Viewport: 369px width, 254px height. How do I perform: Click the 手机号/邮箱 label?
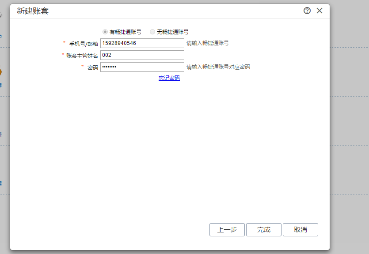pyautogui.click(x=84, y=44)
